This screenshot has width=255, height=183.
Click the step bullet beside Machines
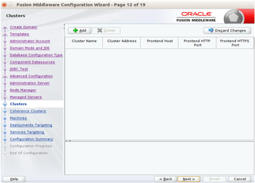(5, 118)
